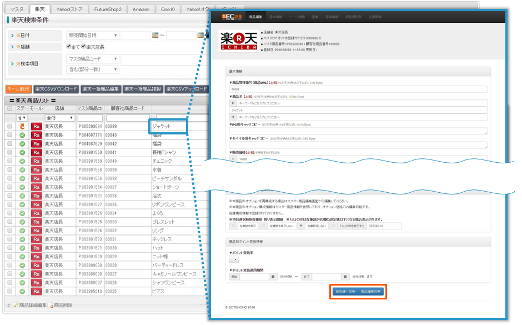The height and width of the screenshot is (325, 522).
Task: Click Ra mall icon in パーティードレス row
Action: [x=36, y=266]
